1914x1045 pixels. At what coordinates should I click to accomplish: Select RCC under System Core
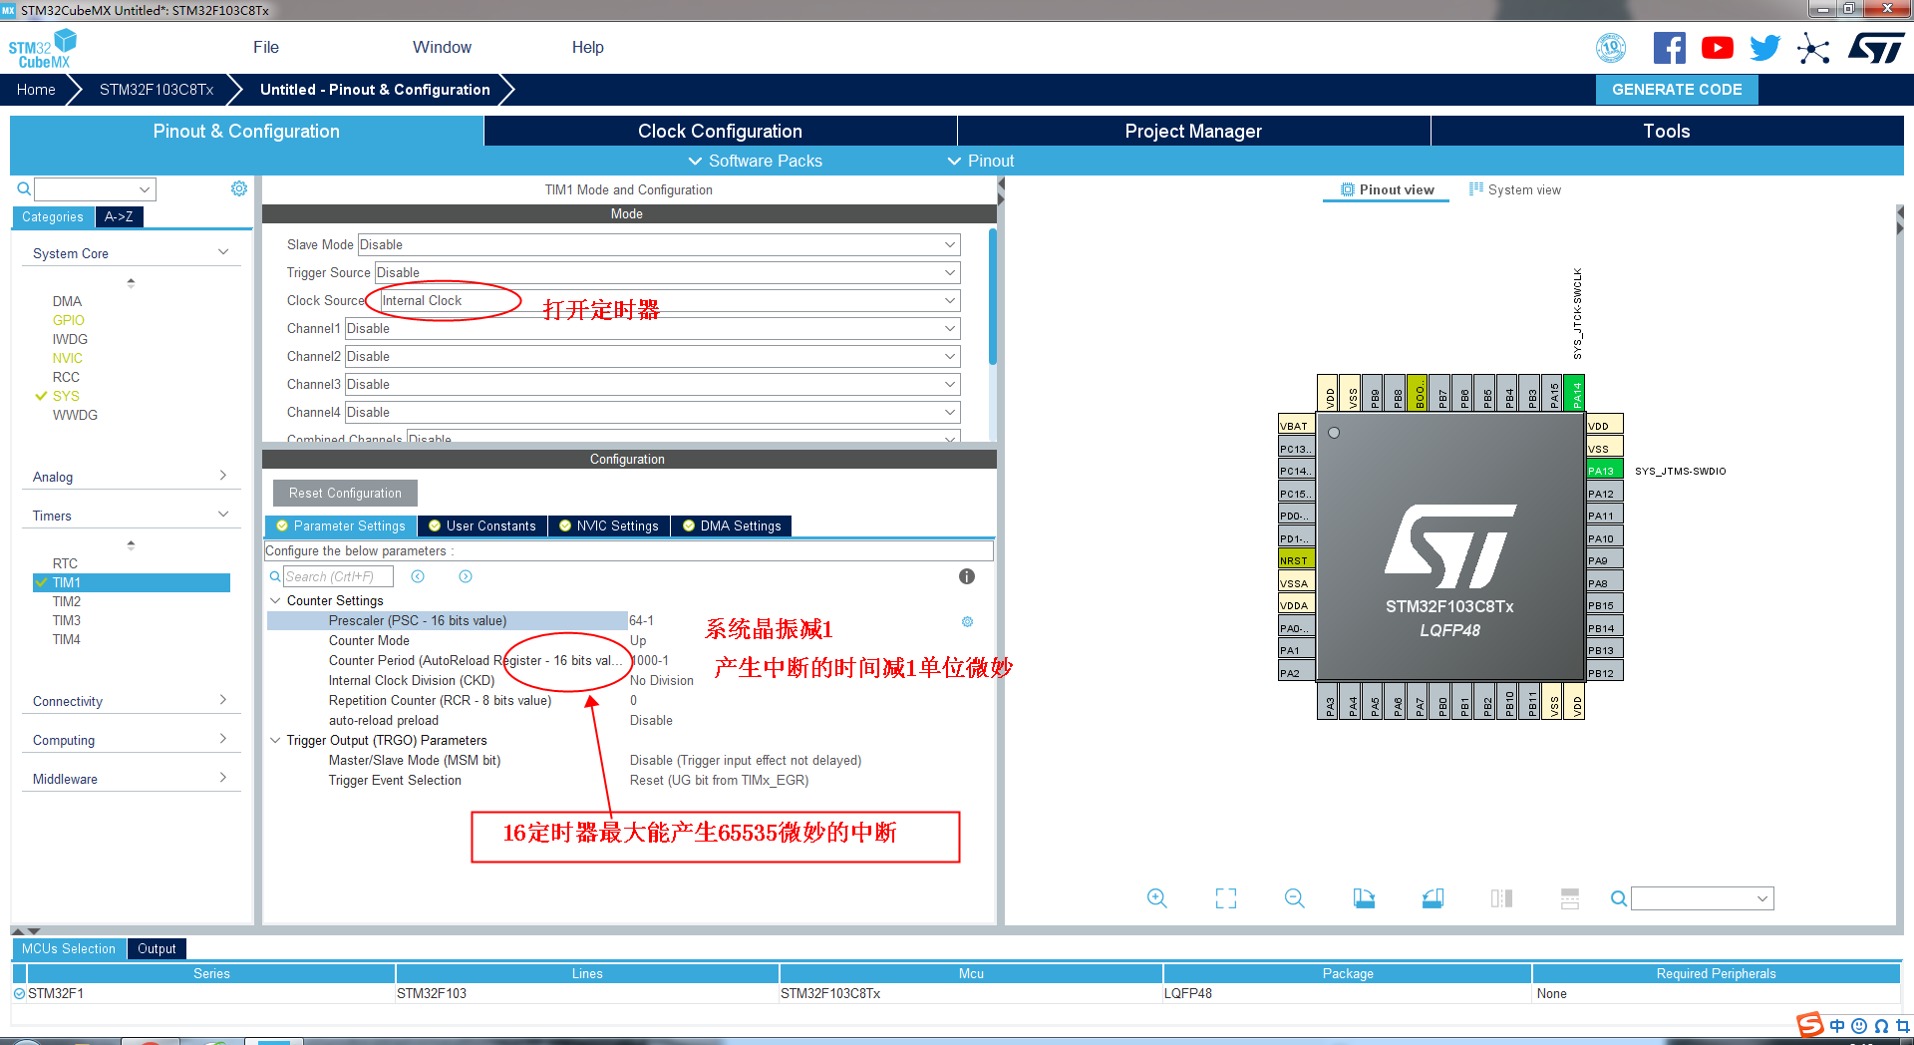click(x=66, y=377)
